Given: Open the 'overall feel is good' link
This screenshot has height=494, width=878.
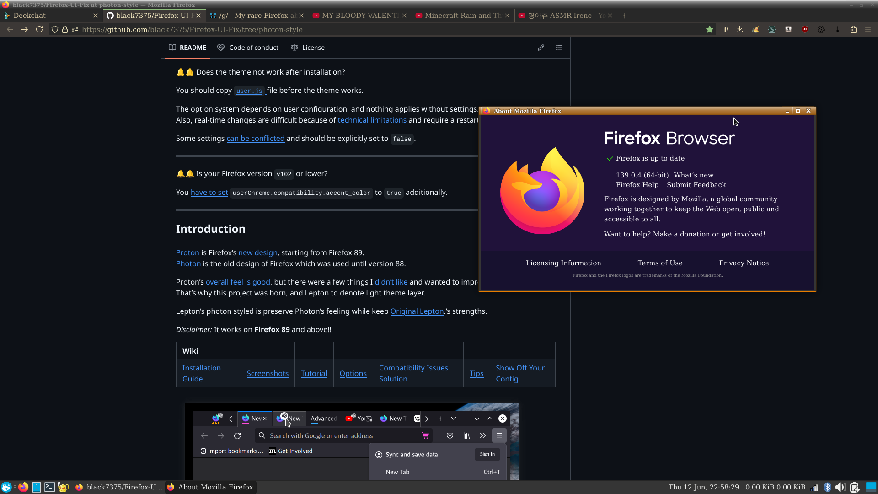Looking at the screenshot, I should 238,282.
